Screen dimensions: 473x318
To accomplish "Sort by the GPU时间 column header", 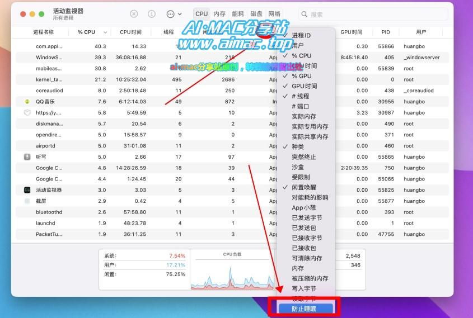I will [352, 32].
